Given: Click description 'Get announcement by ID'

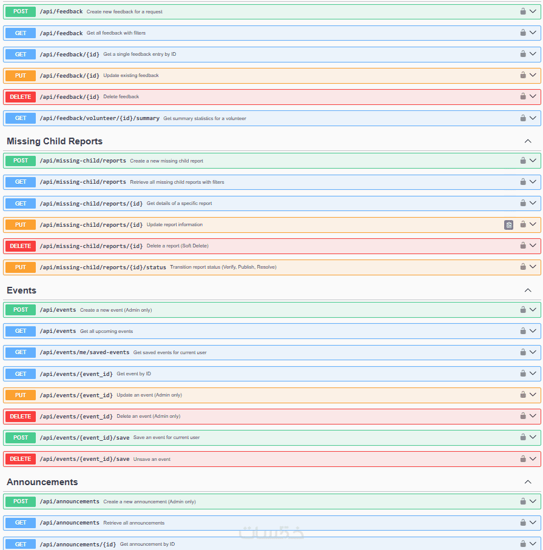Looking at the screenshot, I should [147, 544].
